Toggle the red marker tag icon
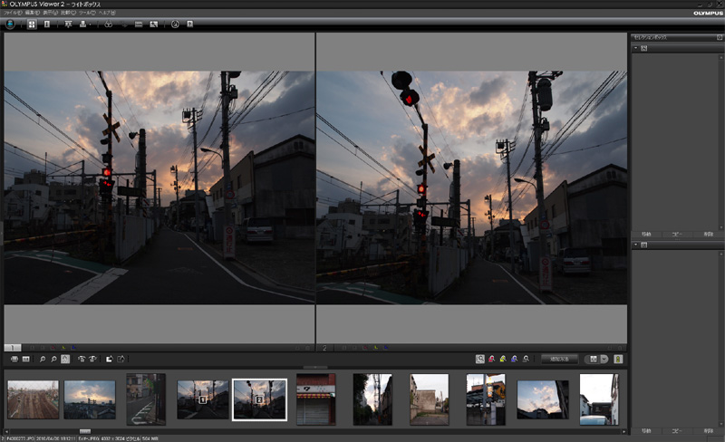Screen dimensions: 725x442 coord(492,360)
